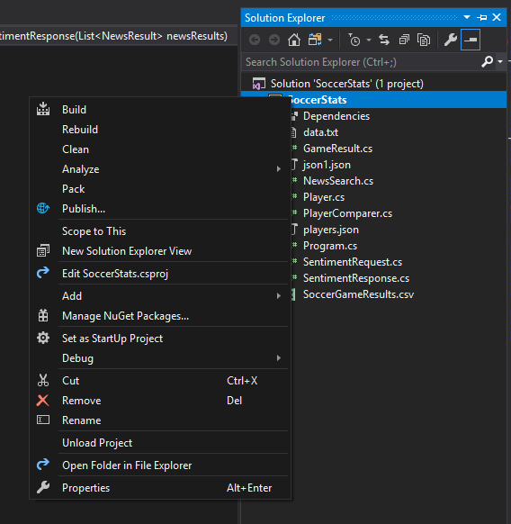Click the New Solution Explorer View icon

click(43, 250)
